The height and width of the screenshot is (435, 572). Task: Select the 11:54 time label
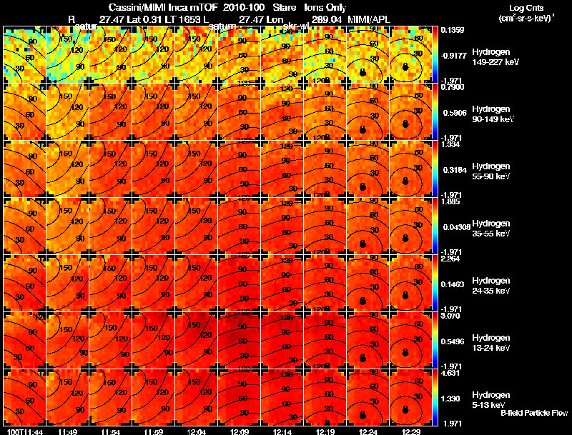pos(110,431)
